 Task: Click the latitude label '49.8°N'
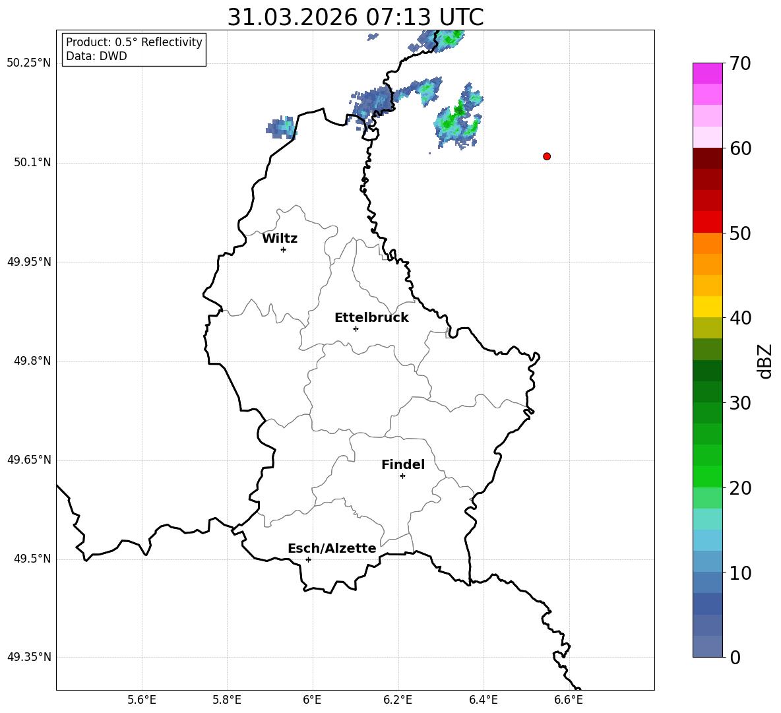[x=32, y=361]
